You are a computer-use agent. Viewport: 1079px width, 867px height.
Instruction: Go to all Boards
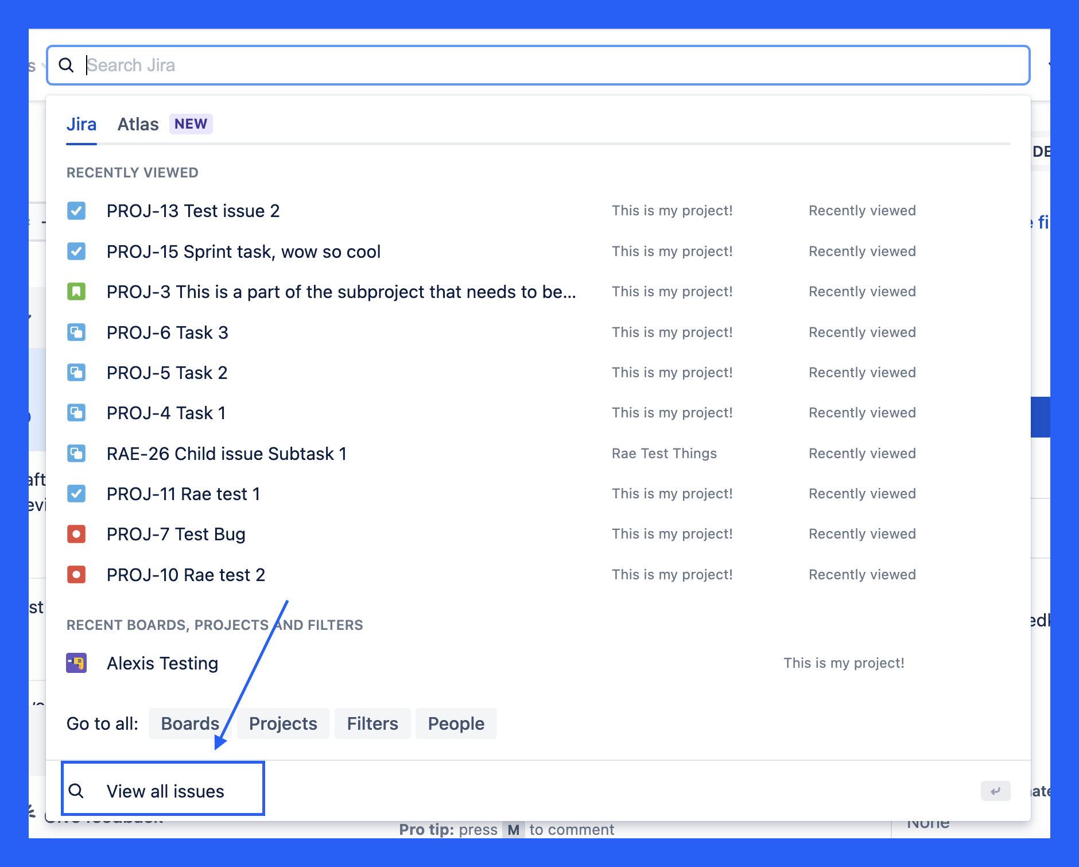190,723
